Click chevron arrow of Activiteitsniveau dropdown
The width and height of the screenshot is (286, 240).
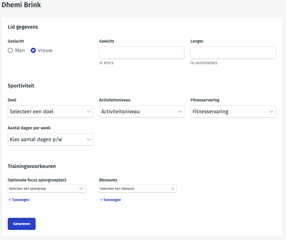180,111
